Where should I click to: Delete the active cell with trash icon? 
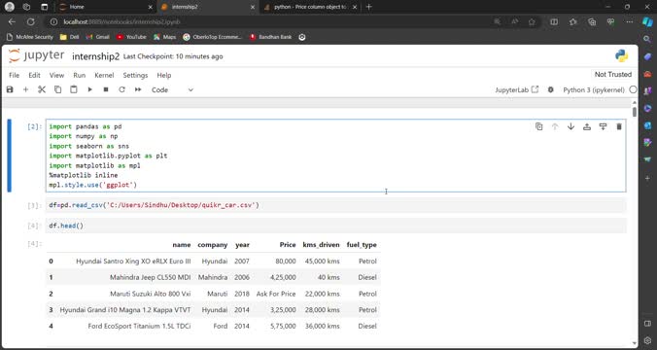click(x=618, y=126)
